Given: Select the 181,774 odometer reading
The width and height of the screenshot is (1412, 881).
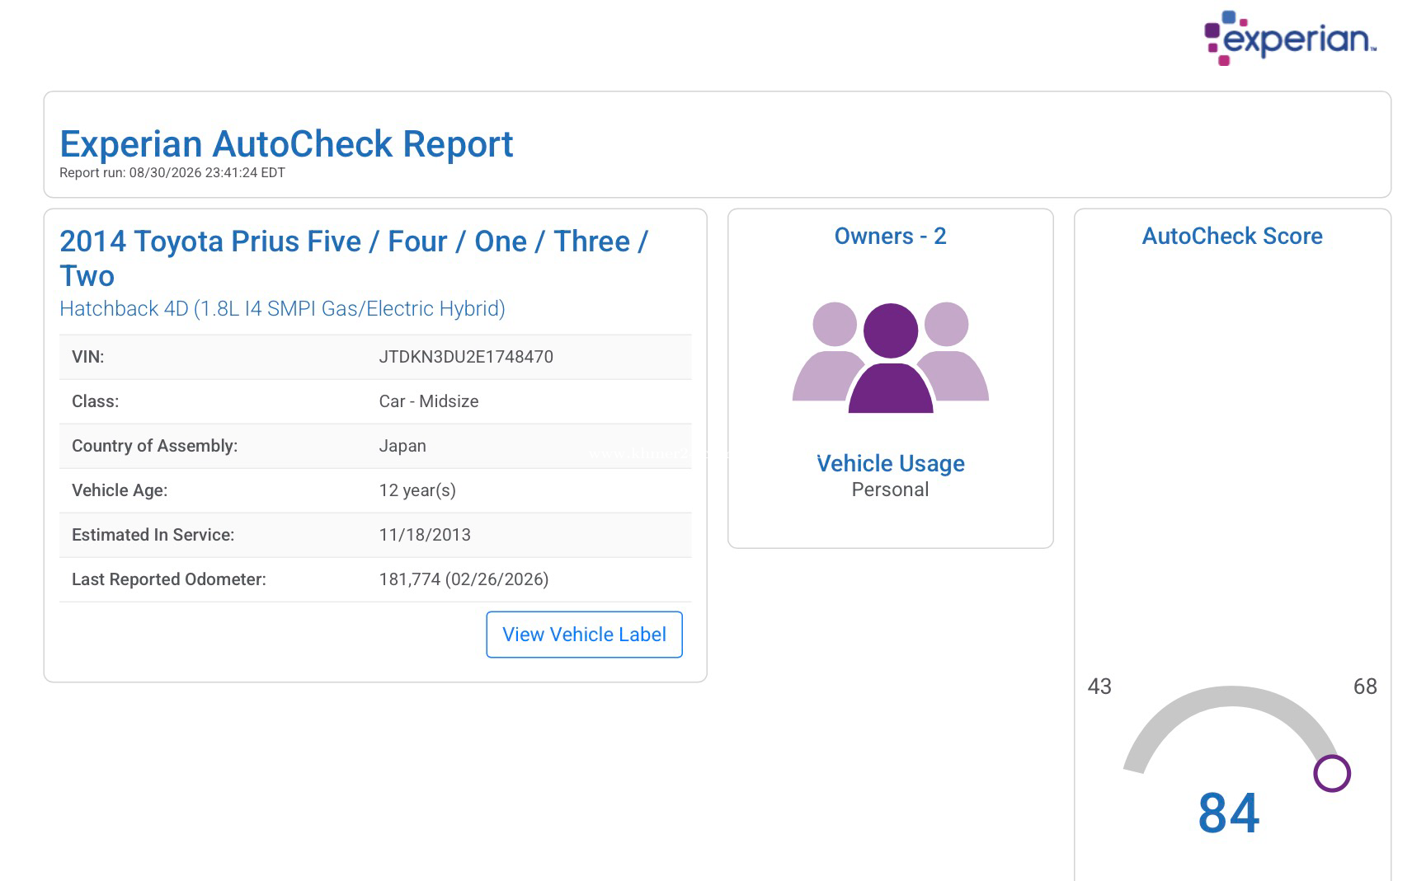Looking at the screenshot, I should [x=464, y=579].
